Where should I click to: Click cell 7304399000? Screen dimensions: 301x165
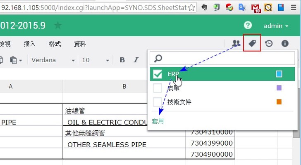coord(210,143)
